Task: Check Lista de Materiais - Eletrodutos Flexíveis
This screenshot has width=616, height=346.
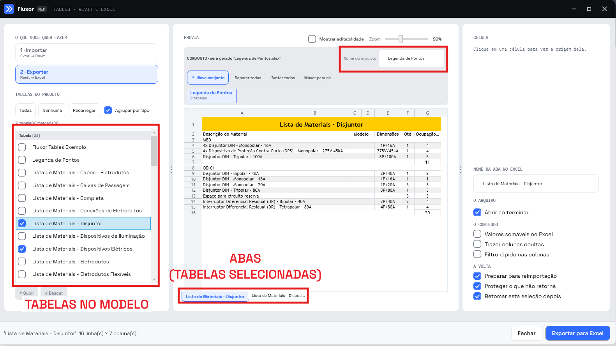Action: (x=22, y=274)
